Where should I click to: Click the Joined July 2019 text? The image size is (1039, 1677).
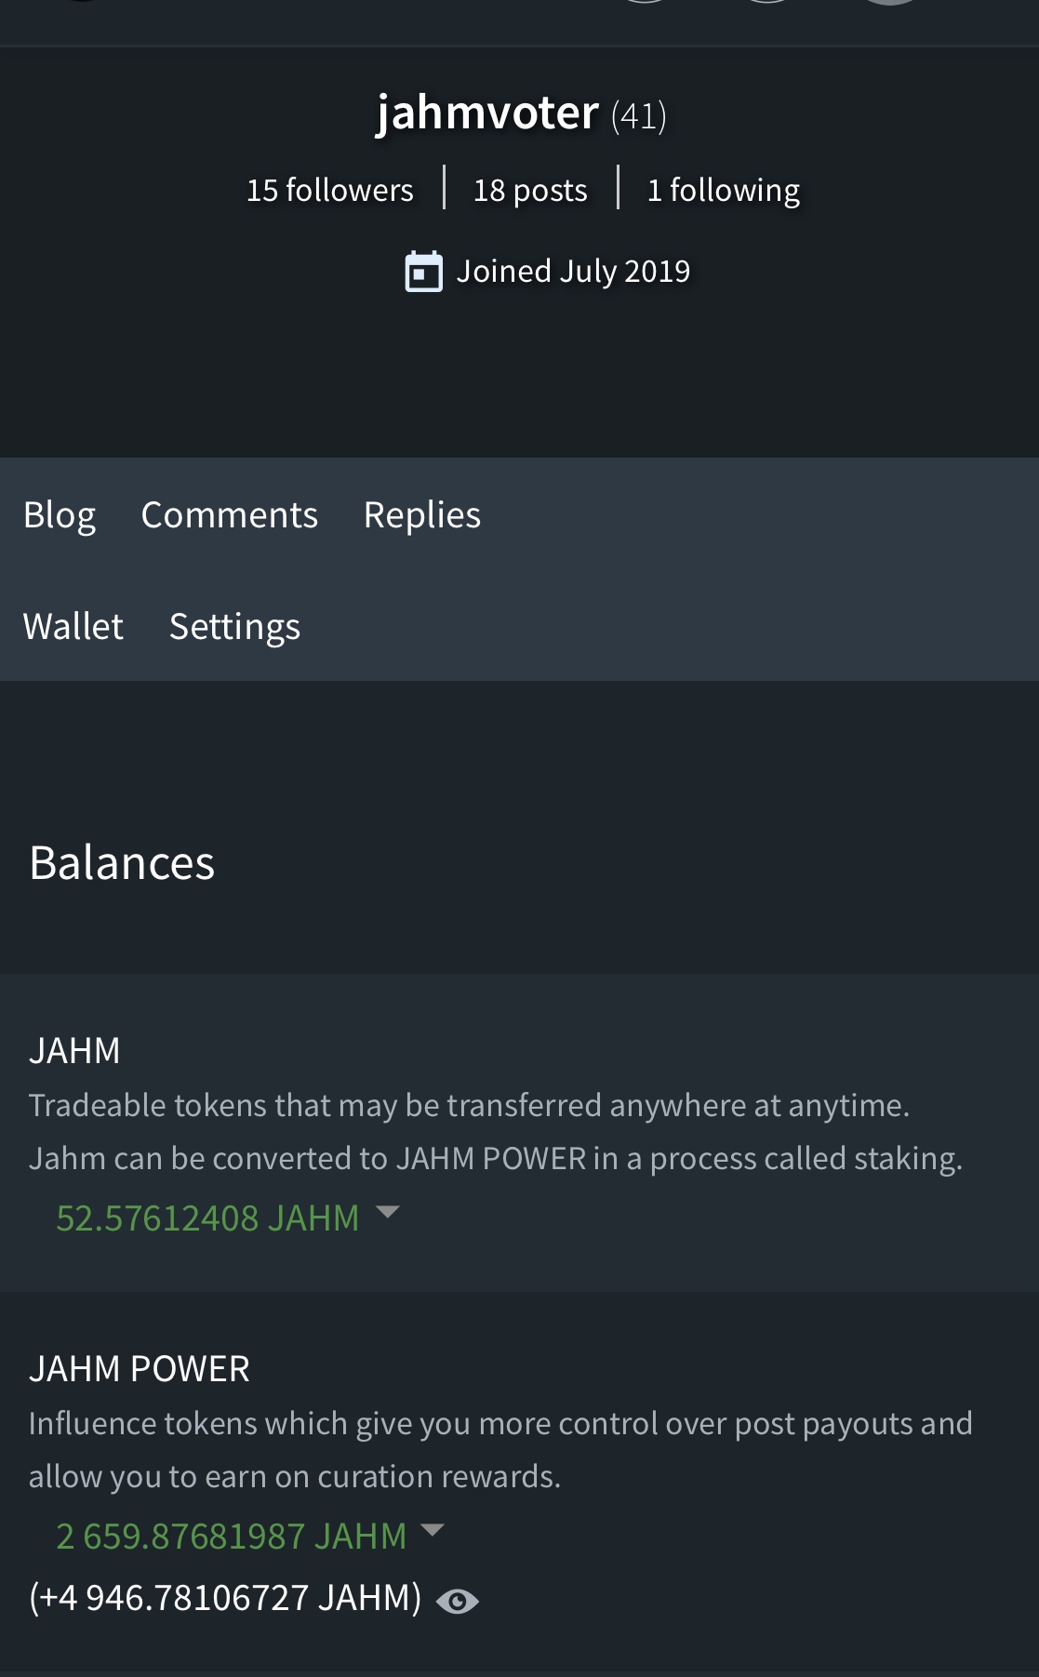click(x=573, y=271)
